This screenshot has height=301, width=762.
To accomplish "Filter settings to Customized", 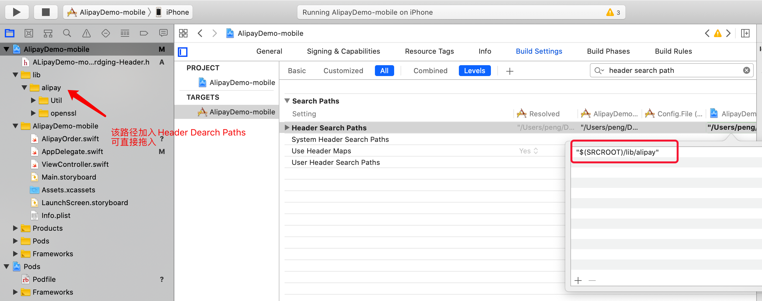I will coord(343,71).
